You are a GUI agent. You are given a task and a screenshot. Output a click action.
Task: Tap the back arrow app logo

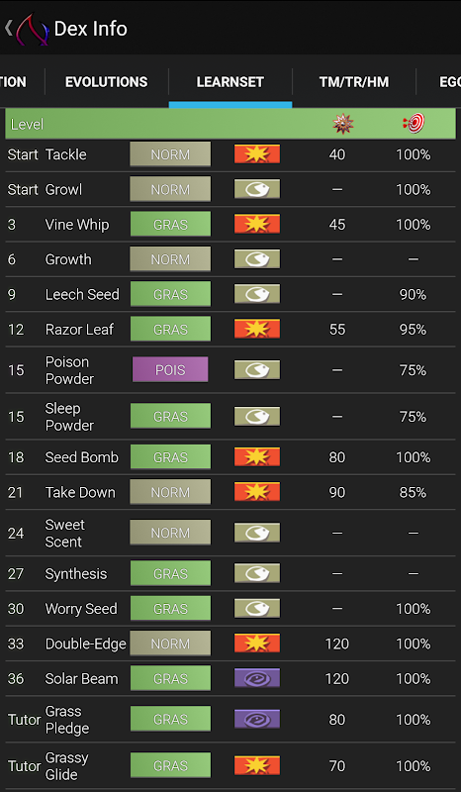27,29
